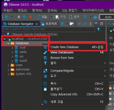The image size is (114, 110).
Task: Choose View Databases in context menu
Action: [x=75, y=53]
